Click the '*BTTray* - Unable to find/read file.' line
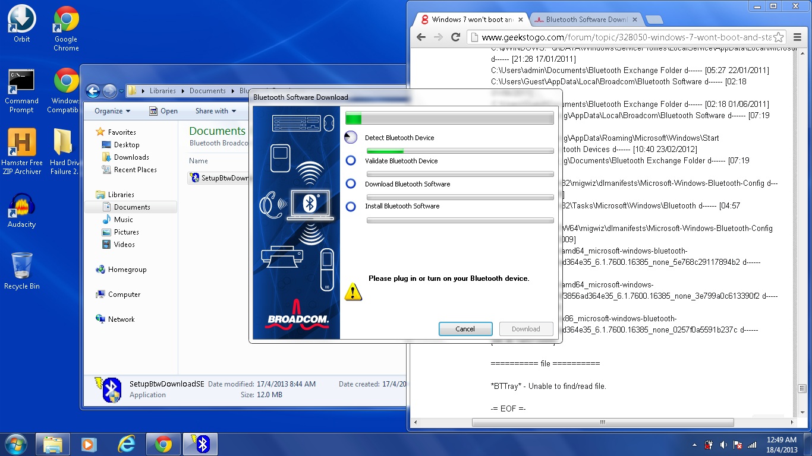812x456 pixels. [x=548, y=386]
